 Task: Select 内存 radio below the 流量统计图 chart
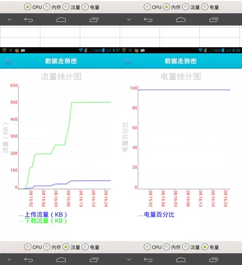[47, 247]
